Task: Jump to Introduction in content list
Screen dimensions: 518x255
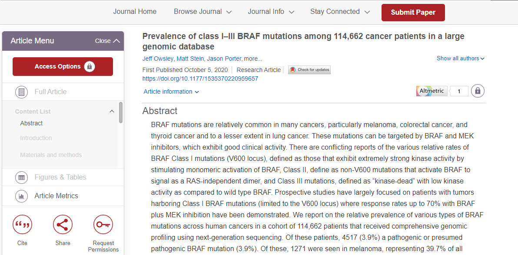Action: click(36, 138)
